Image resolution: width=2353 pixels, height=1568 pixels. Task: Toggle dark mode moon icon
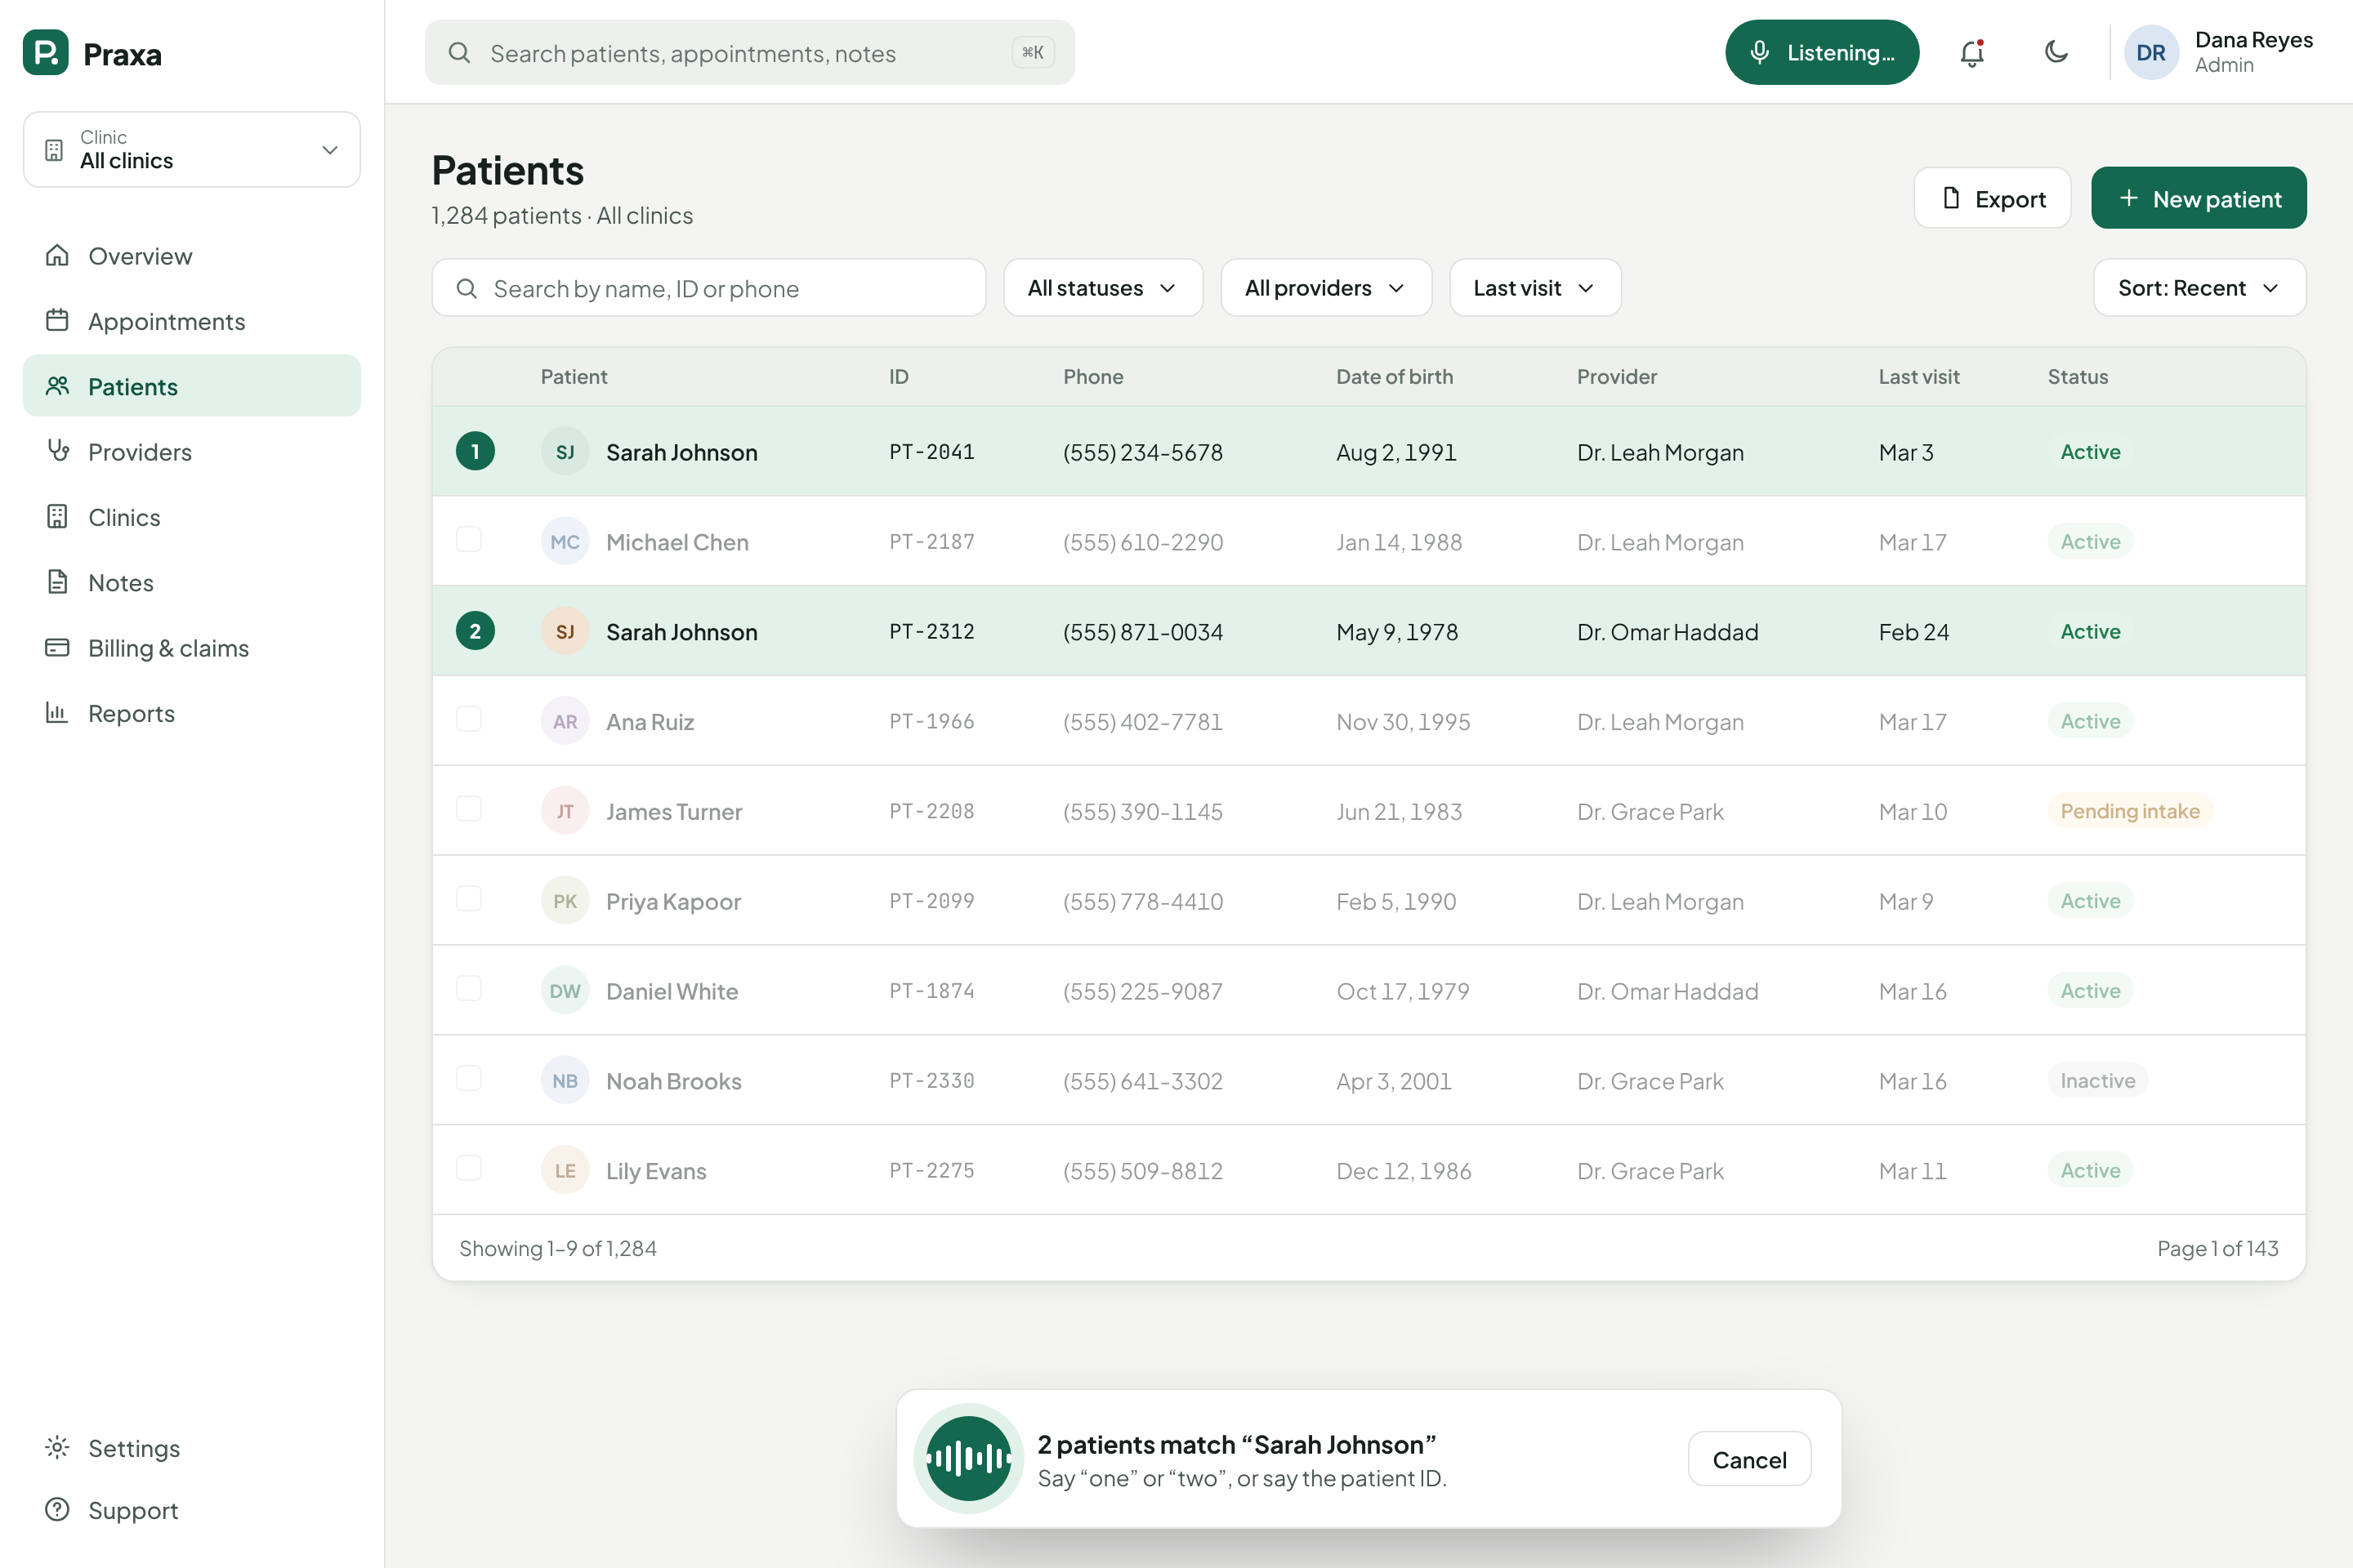click(2056, 52)
